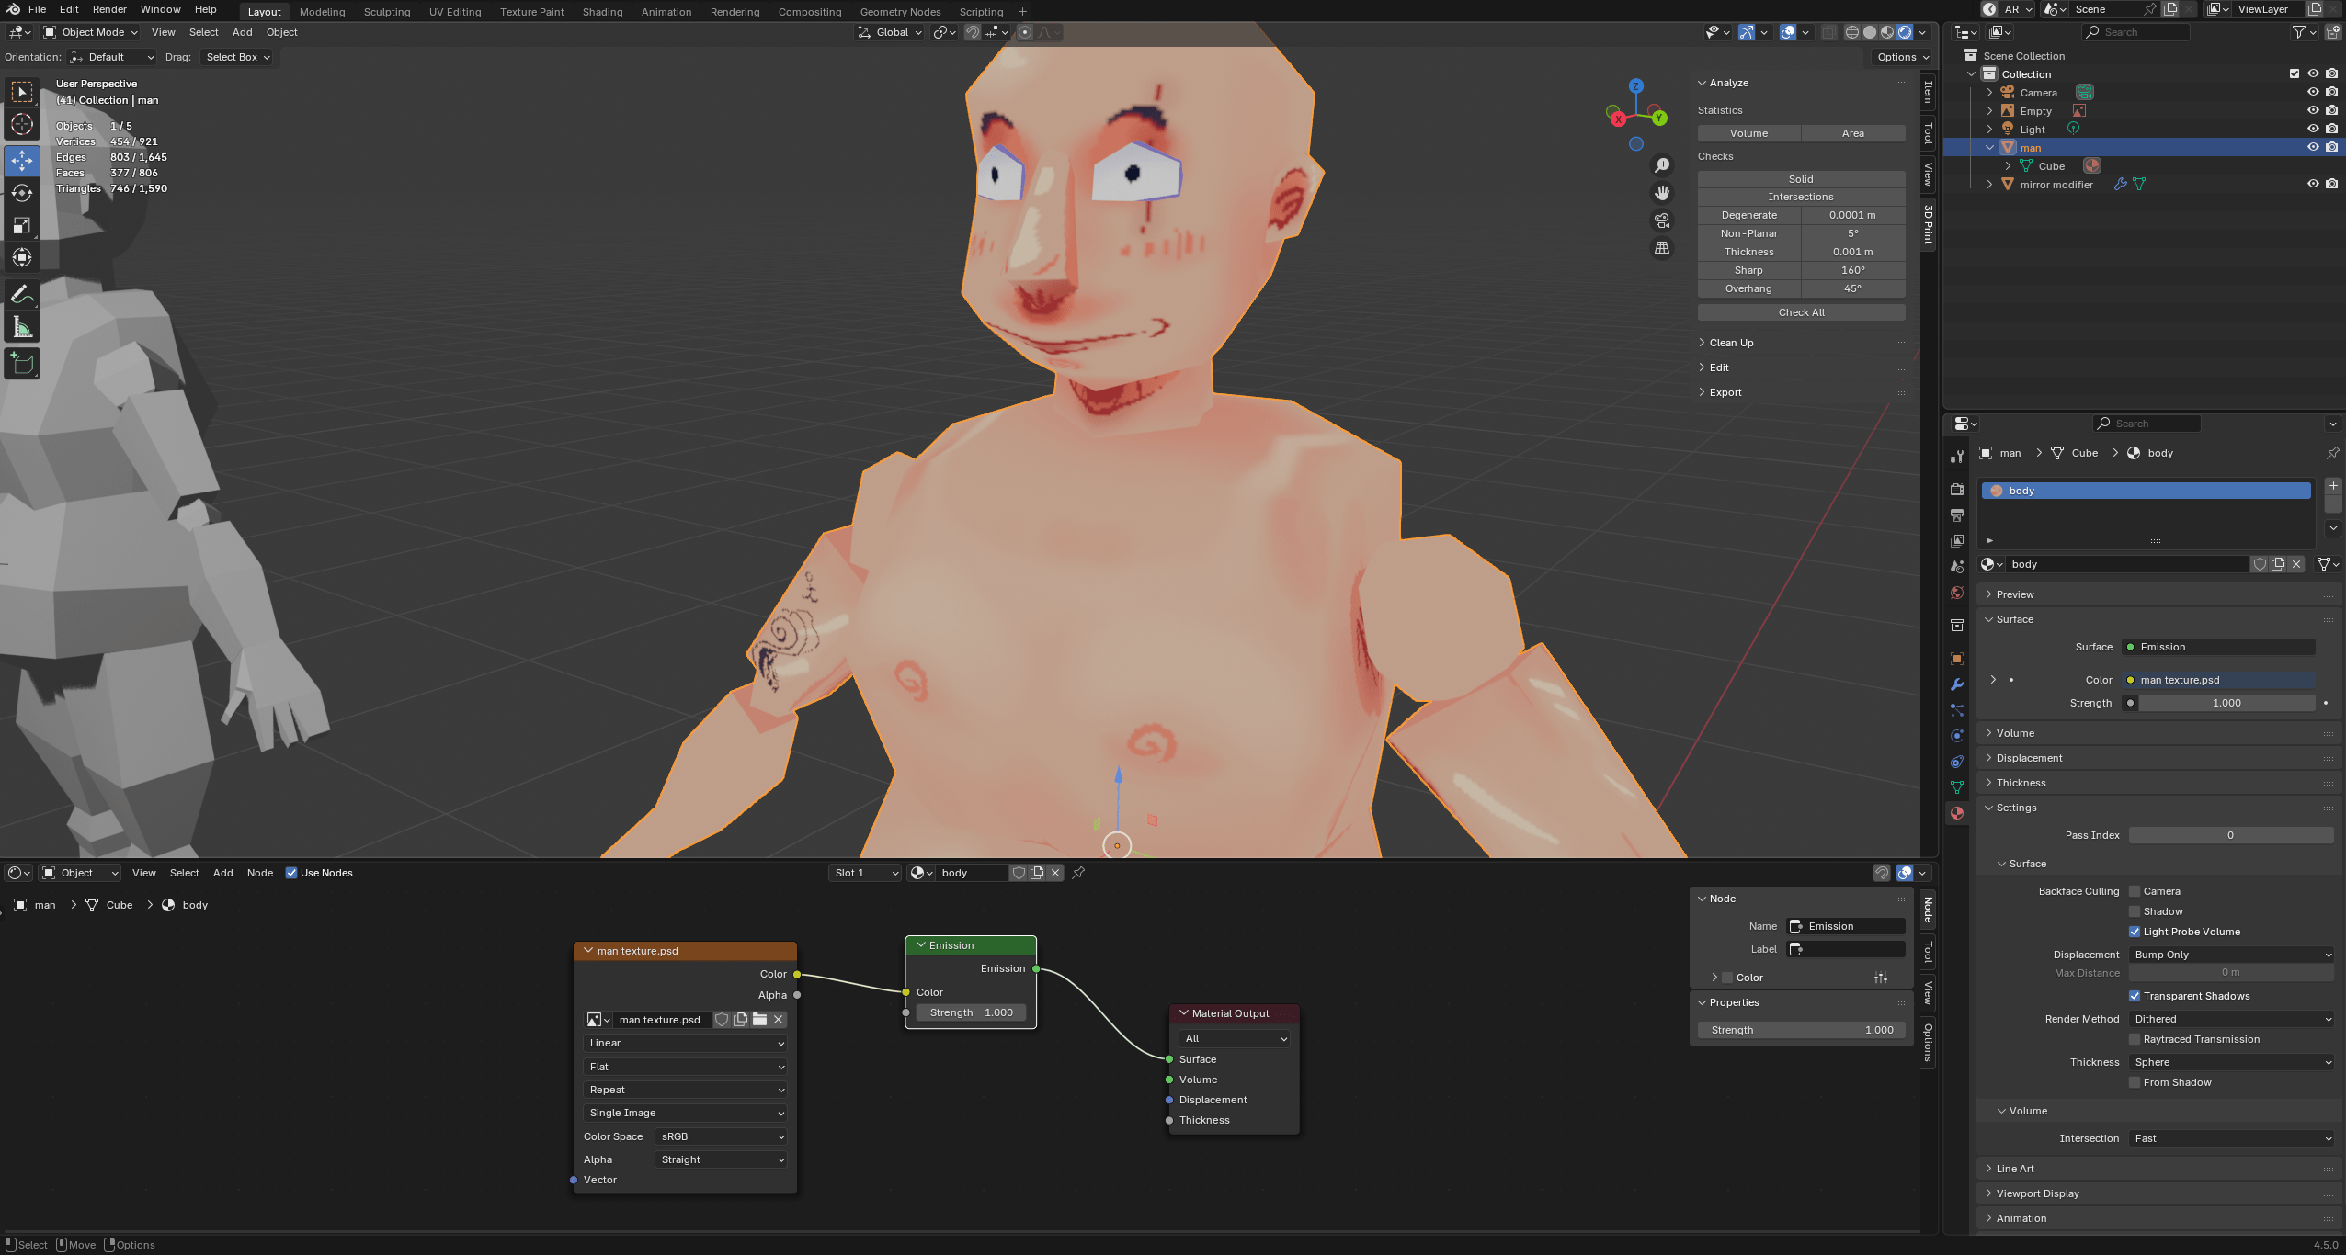The width and height of the screenshot is (2346, 1255).
Task: Toggle camera view icon in viewport
Action: [1662, 220]
